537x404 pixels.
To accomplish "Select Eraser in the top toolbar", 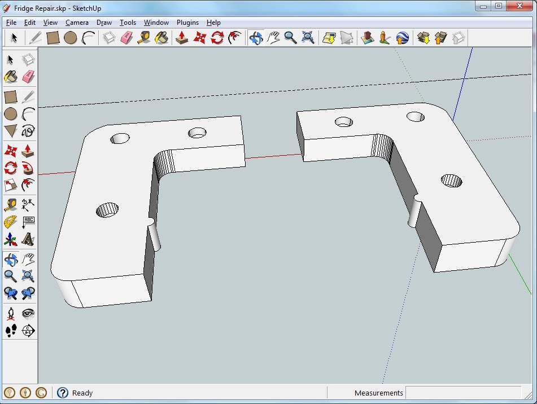I will (126, 38).
